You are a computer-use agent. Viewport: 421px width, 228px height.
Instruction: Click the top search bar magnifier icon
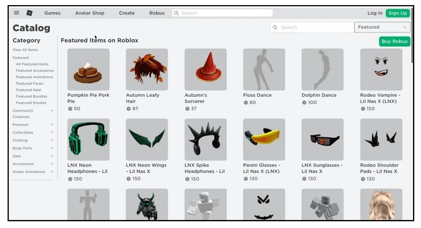(176, 13)
